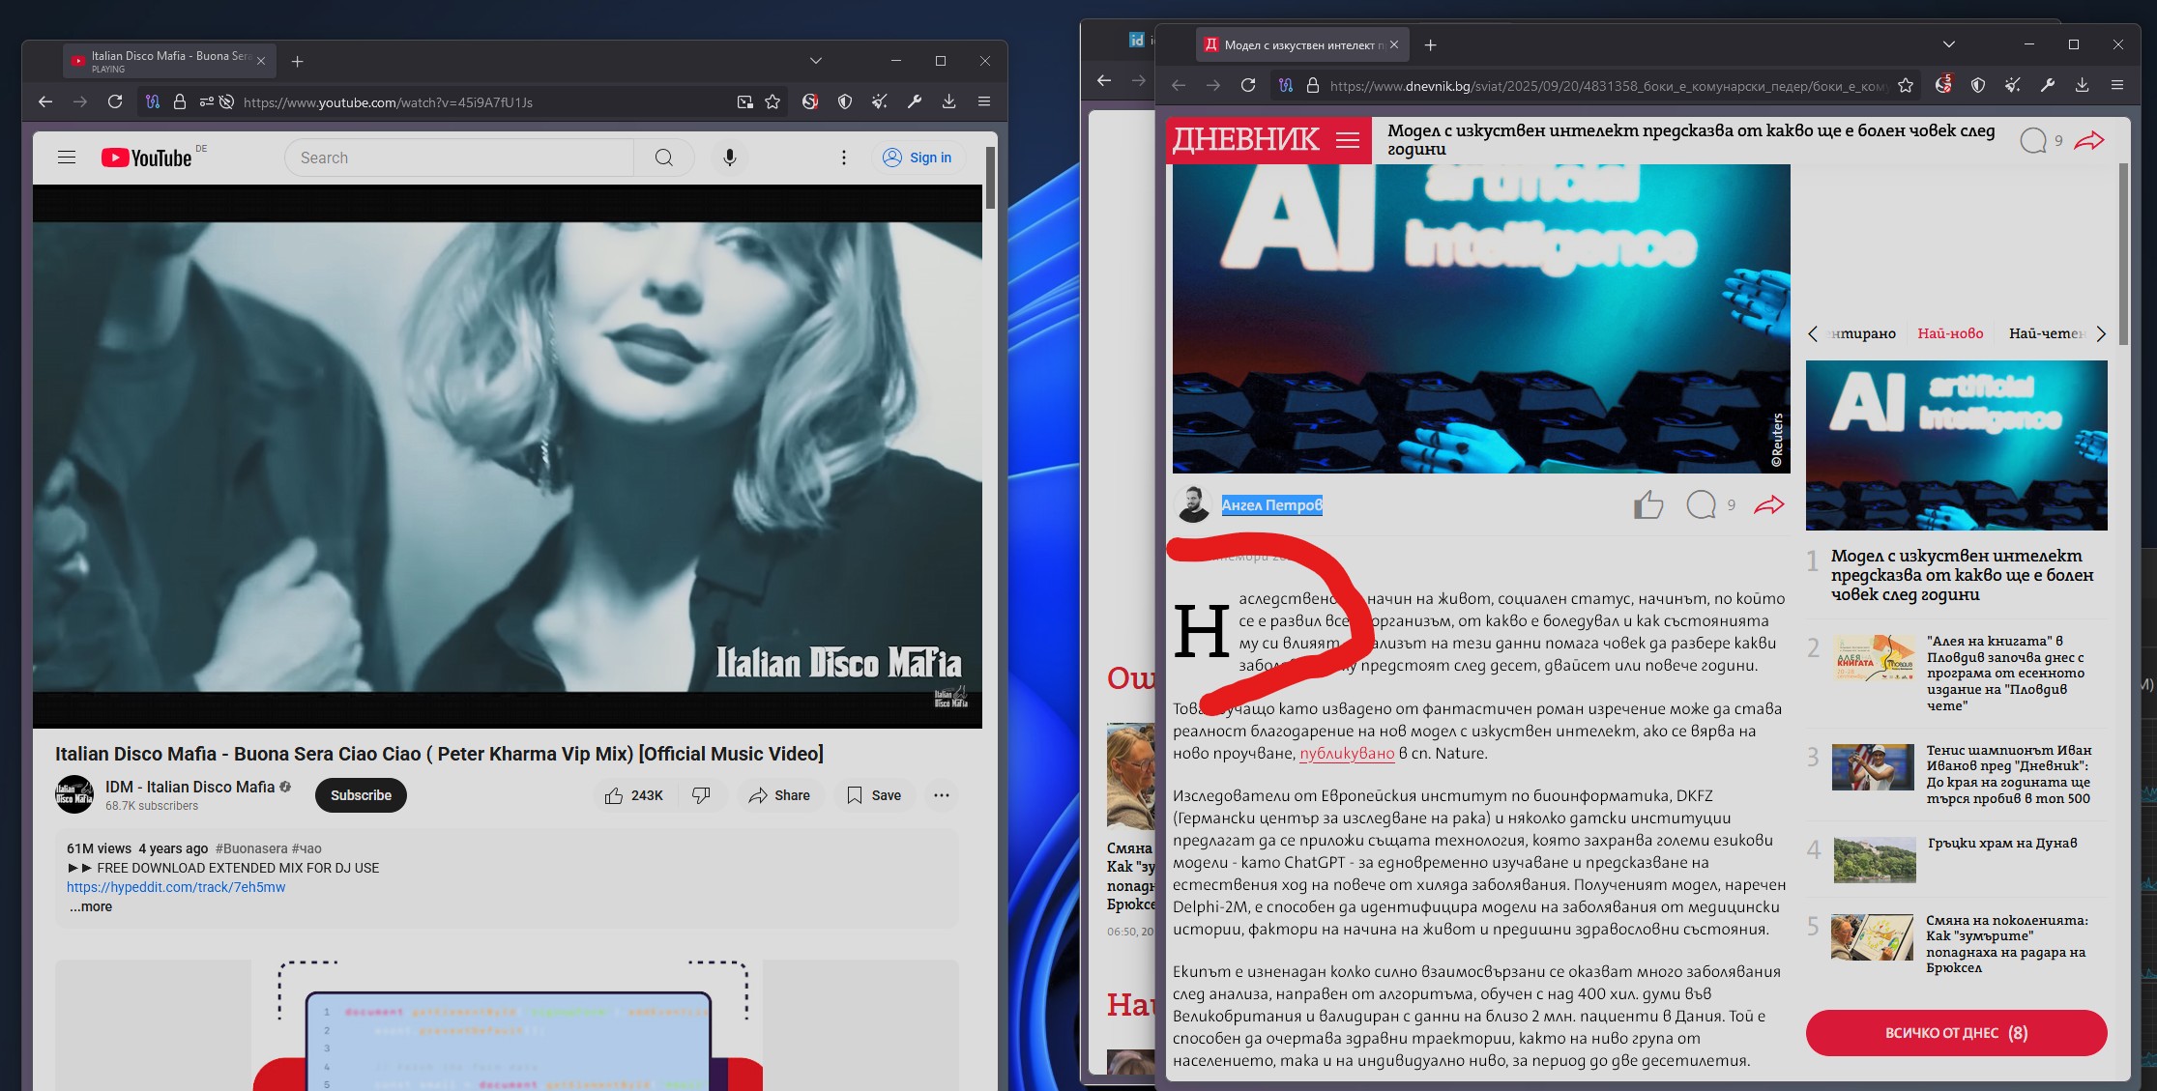Click the dislike thumbs-down on video

(701, 795)
